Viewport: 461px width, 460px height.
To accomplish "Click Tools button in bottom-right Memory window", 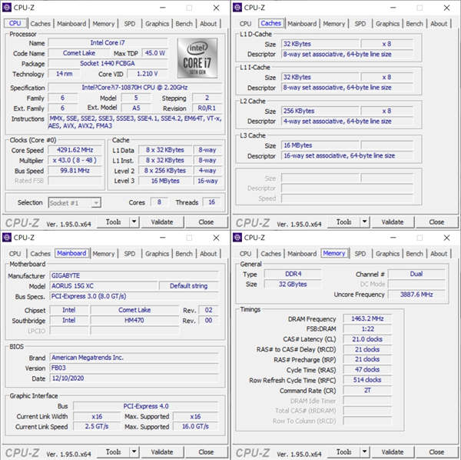I will [344, 452].
